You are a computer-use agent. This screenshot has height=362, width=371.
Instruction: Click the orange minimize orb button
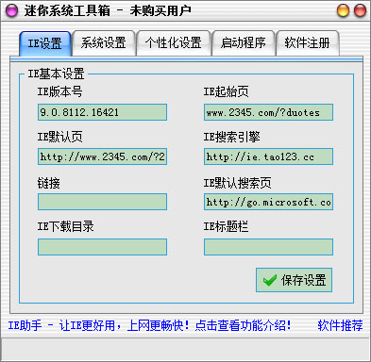tap(343, 10)
